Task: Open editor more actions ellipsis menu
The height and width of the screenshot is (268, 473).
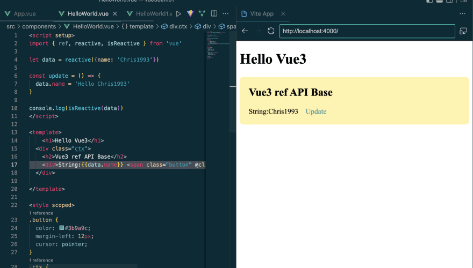Action: coord(226,13)
